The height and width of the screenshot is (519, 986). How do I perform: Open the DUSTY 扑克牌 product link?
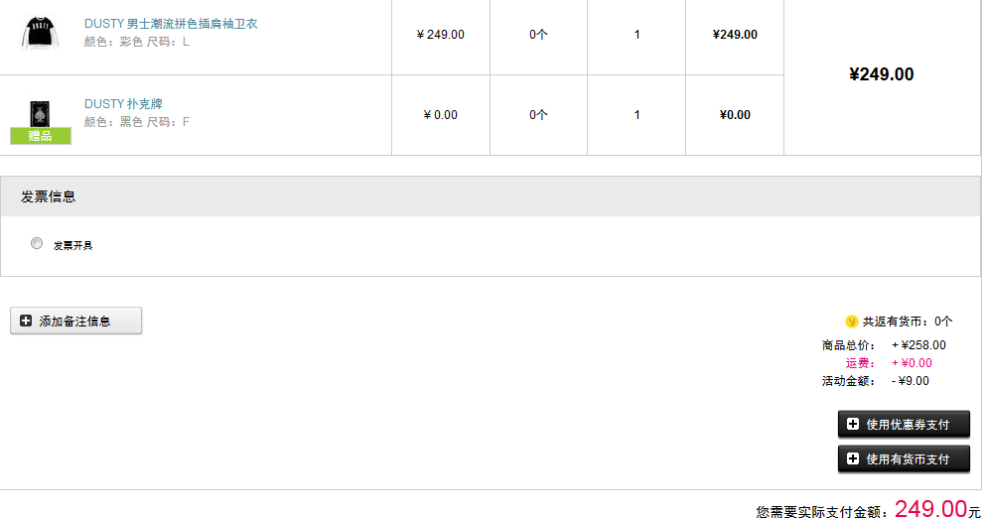tap(123, 104)
